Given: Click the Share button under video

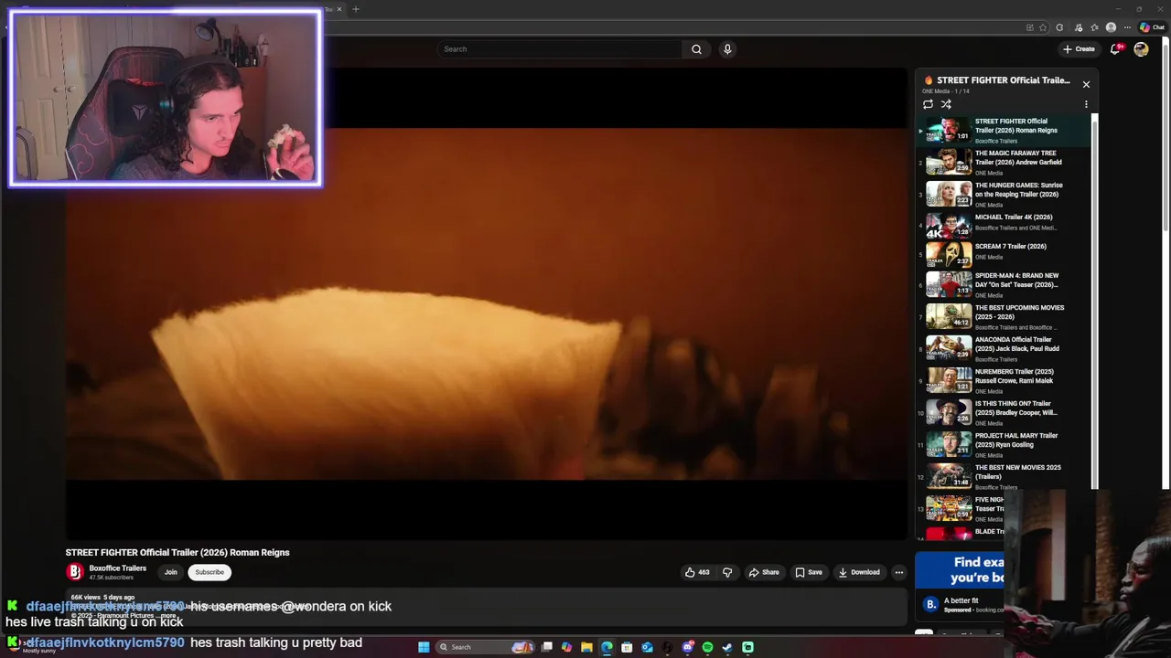Looking at the screenshot, I should 764,572.
